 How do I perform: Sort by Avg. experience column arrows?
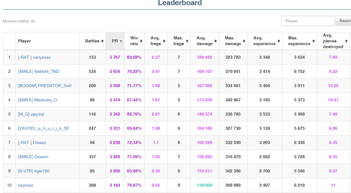click(x=279, y=41)
